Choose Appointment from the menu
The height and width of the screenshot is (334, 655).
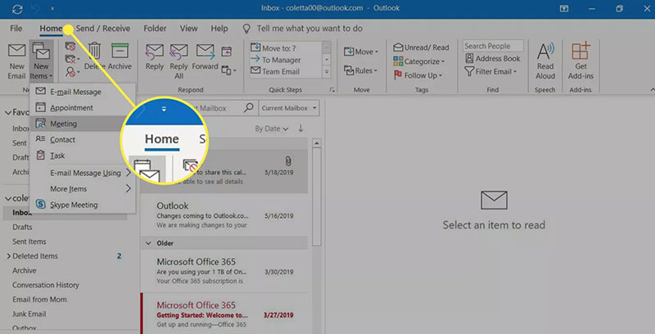point(83,108)
